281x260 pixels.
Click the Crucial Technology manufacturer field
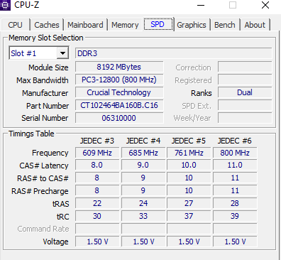(119, 92)
